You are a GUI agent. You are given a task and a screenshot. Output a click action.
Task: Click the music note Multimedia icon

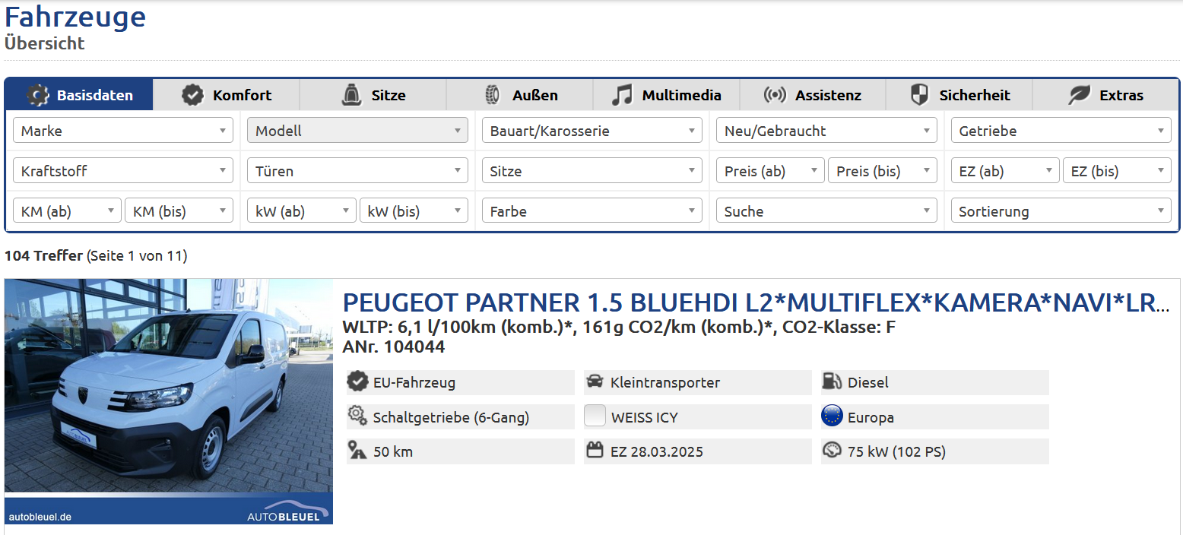point(622,95)
